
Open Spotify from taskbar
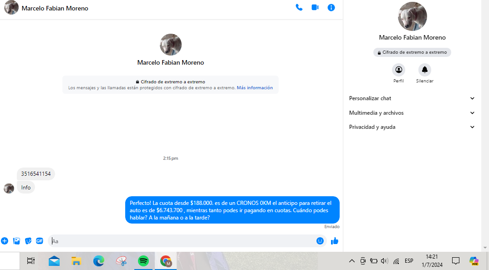(x=143, y=260)
